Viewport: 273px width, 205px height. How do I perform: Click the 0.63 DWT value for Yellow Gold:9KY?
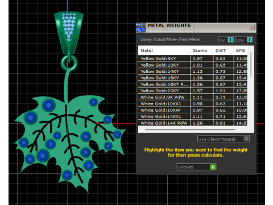pos(220,59)
